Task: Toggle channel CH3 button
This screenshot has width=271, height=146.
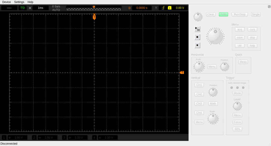Action: (x=199, y=104)
